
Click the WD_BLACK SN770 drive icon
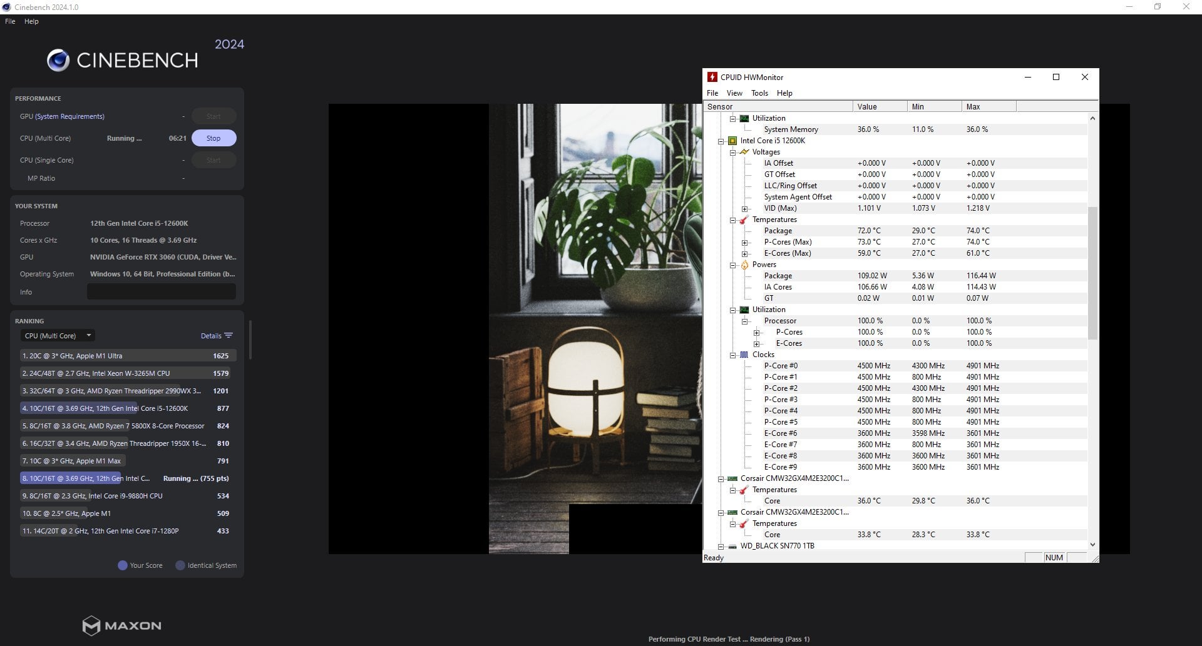click(x=732, y=546)
